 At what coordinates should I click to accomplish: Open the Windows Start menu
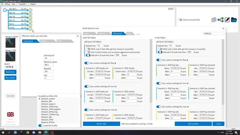(3, 132)
